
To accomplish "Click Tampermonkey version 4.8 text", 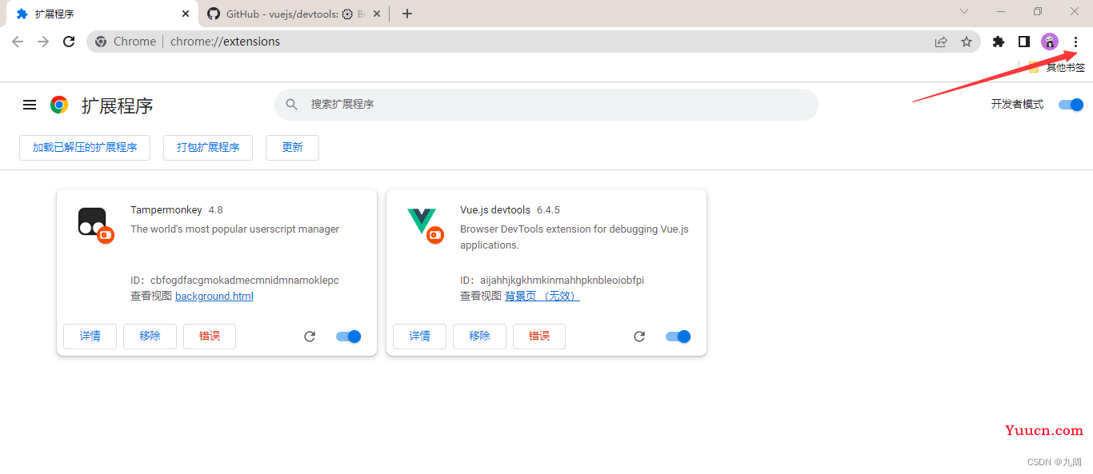I will click(216, 210).
